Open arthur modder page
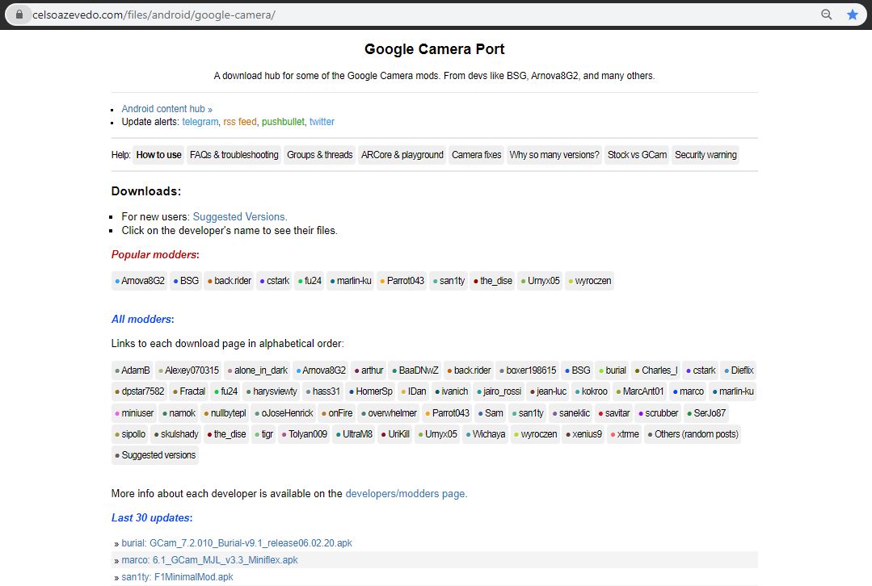 [369, 370]
